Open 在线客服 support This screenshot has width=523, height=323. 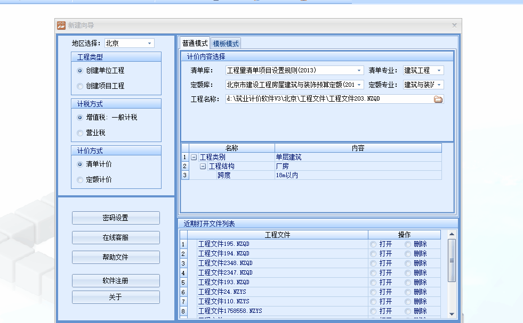[116, 238]
